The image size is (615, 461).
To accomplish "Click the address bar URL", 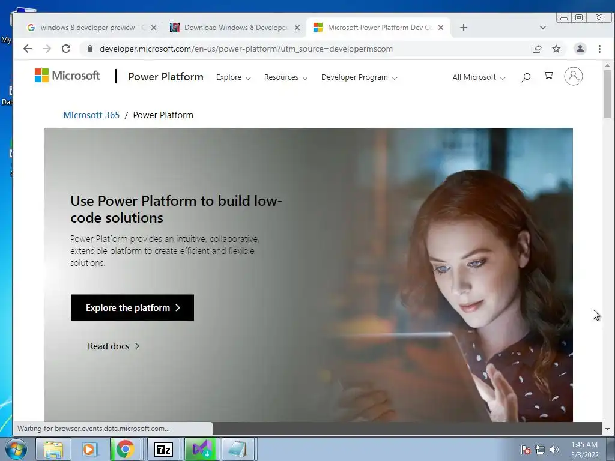I will pos(246,49).
